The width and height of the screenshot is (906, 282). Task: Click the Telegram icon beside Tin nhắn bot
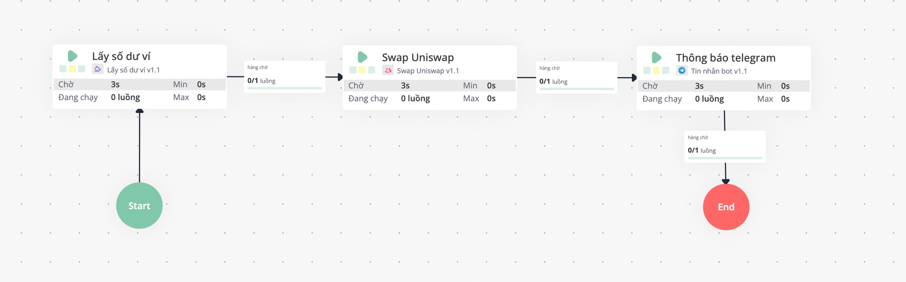point(682,71)
